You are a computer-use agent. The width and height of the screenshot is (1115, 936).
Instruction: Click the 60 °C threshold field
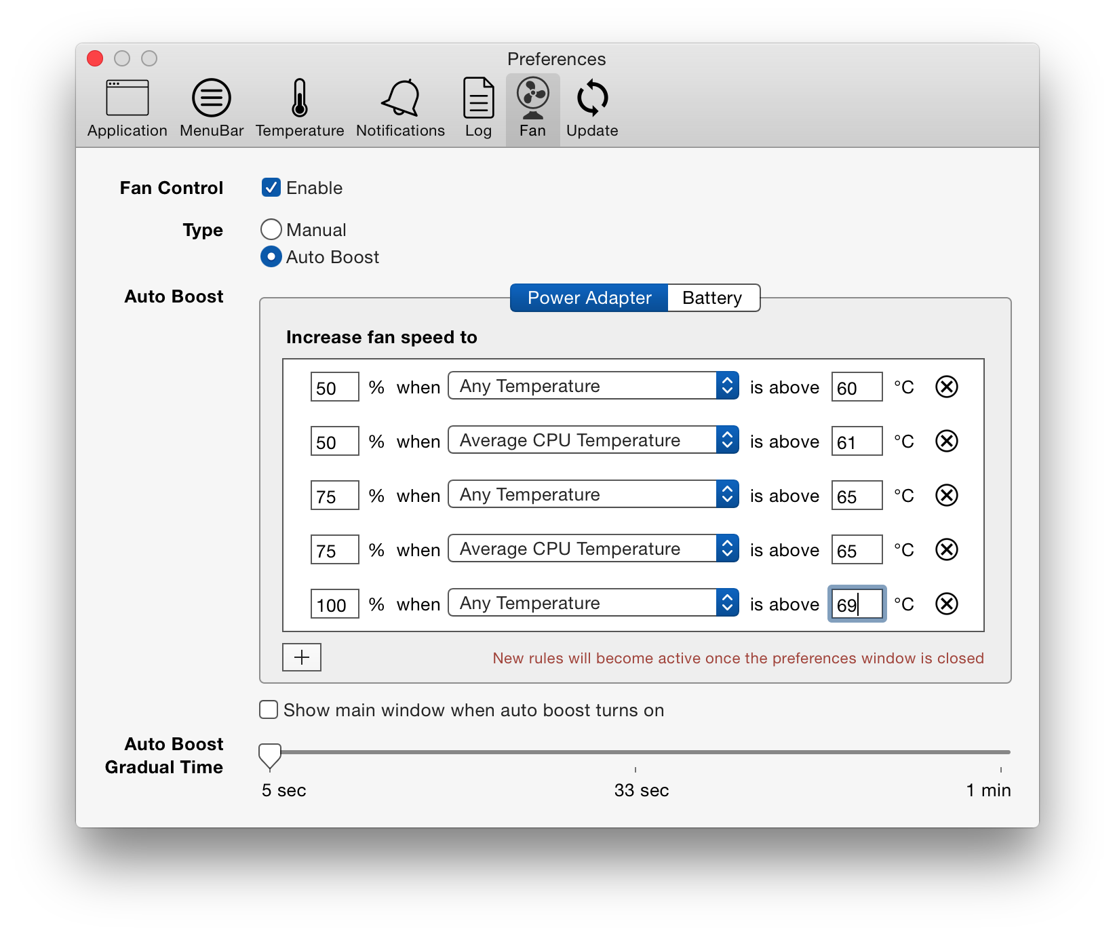857,387
